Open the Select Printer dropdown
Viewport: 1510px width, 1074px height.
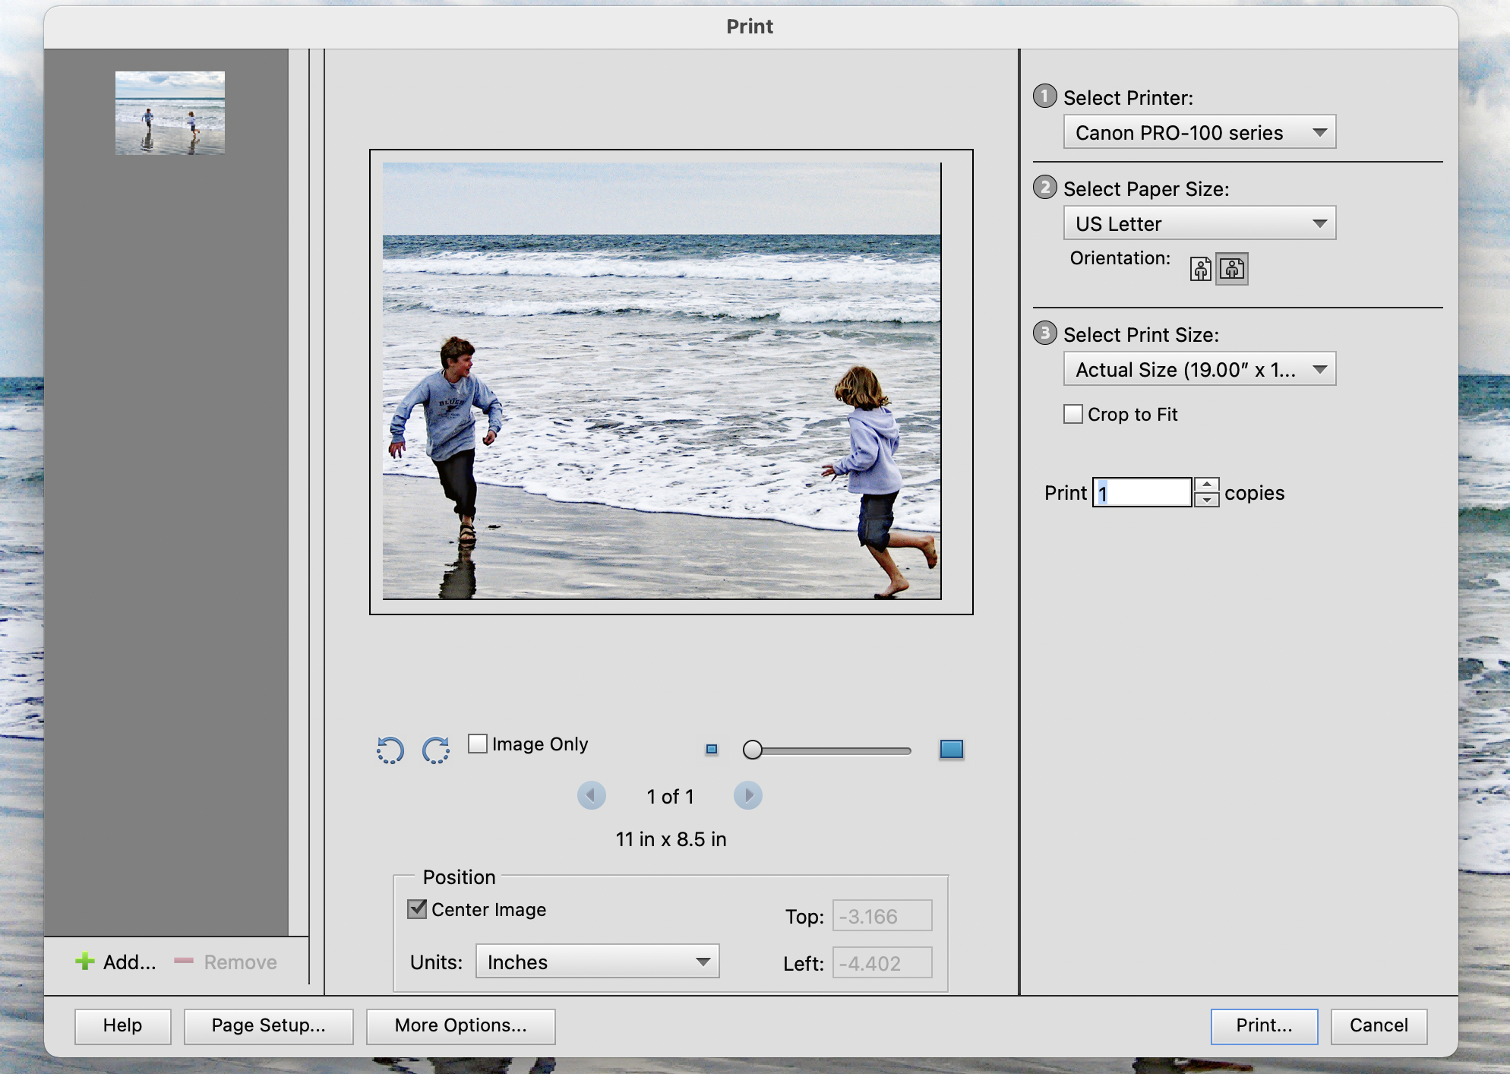point(1199,132)
